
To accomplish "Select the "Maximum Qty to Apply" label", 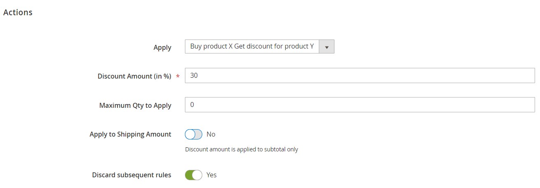I will pyautogui.click(x=135, y=105).
